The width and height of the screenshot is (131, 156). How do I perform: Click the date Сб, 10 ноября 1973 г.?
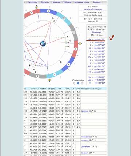click(x=93, y=12)
